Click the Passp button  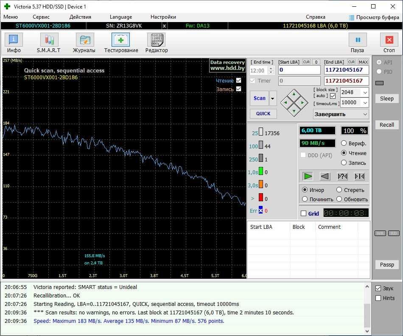[386, 265]
